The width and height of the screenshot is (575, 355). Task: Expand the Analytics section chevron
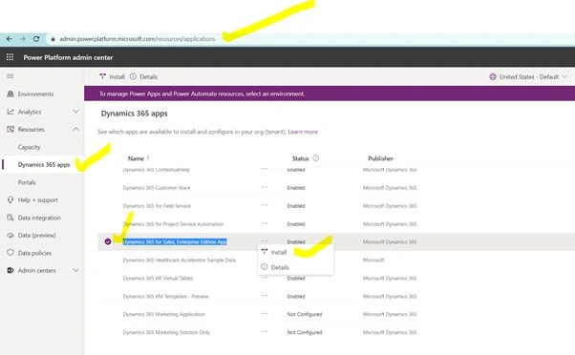pos(75,112)
